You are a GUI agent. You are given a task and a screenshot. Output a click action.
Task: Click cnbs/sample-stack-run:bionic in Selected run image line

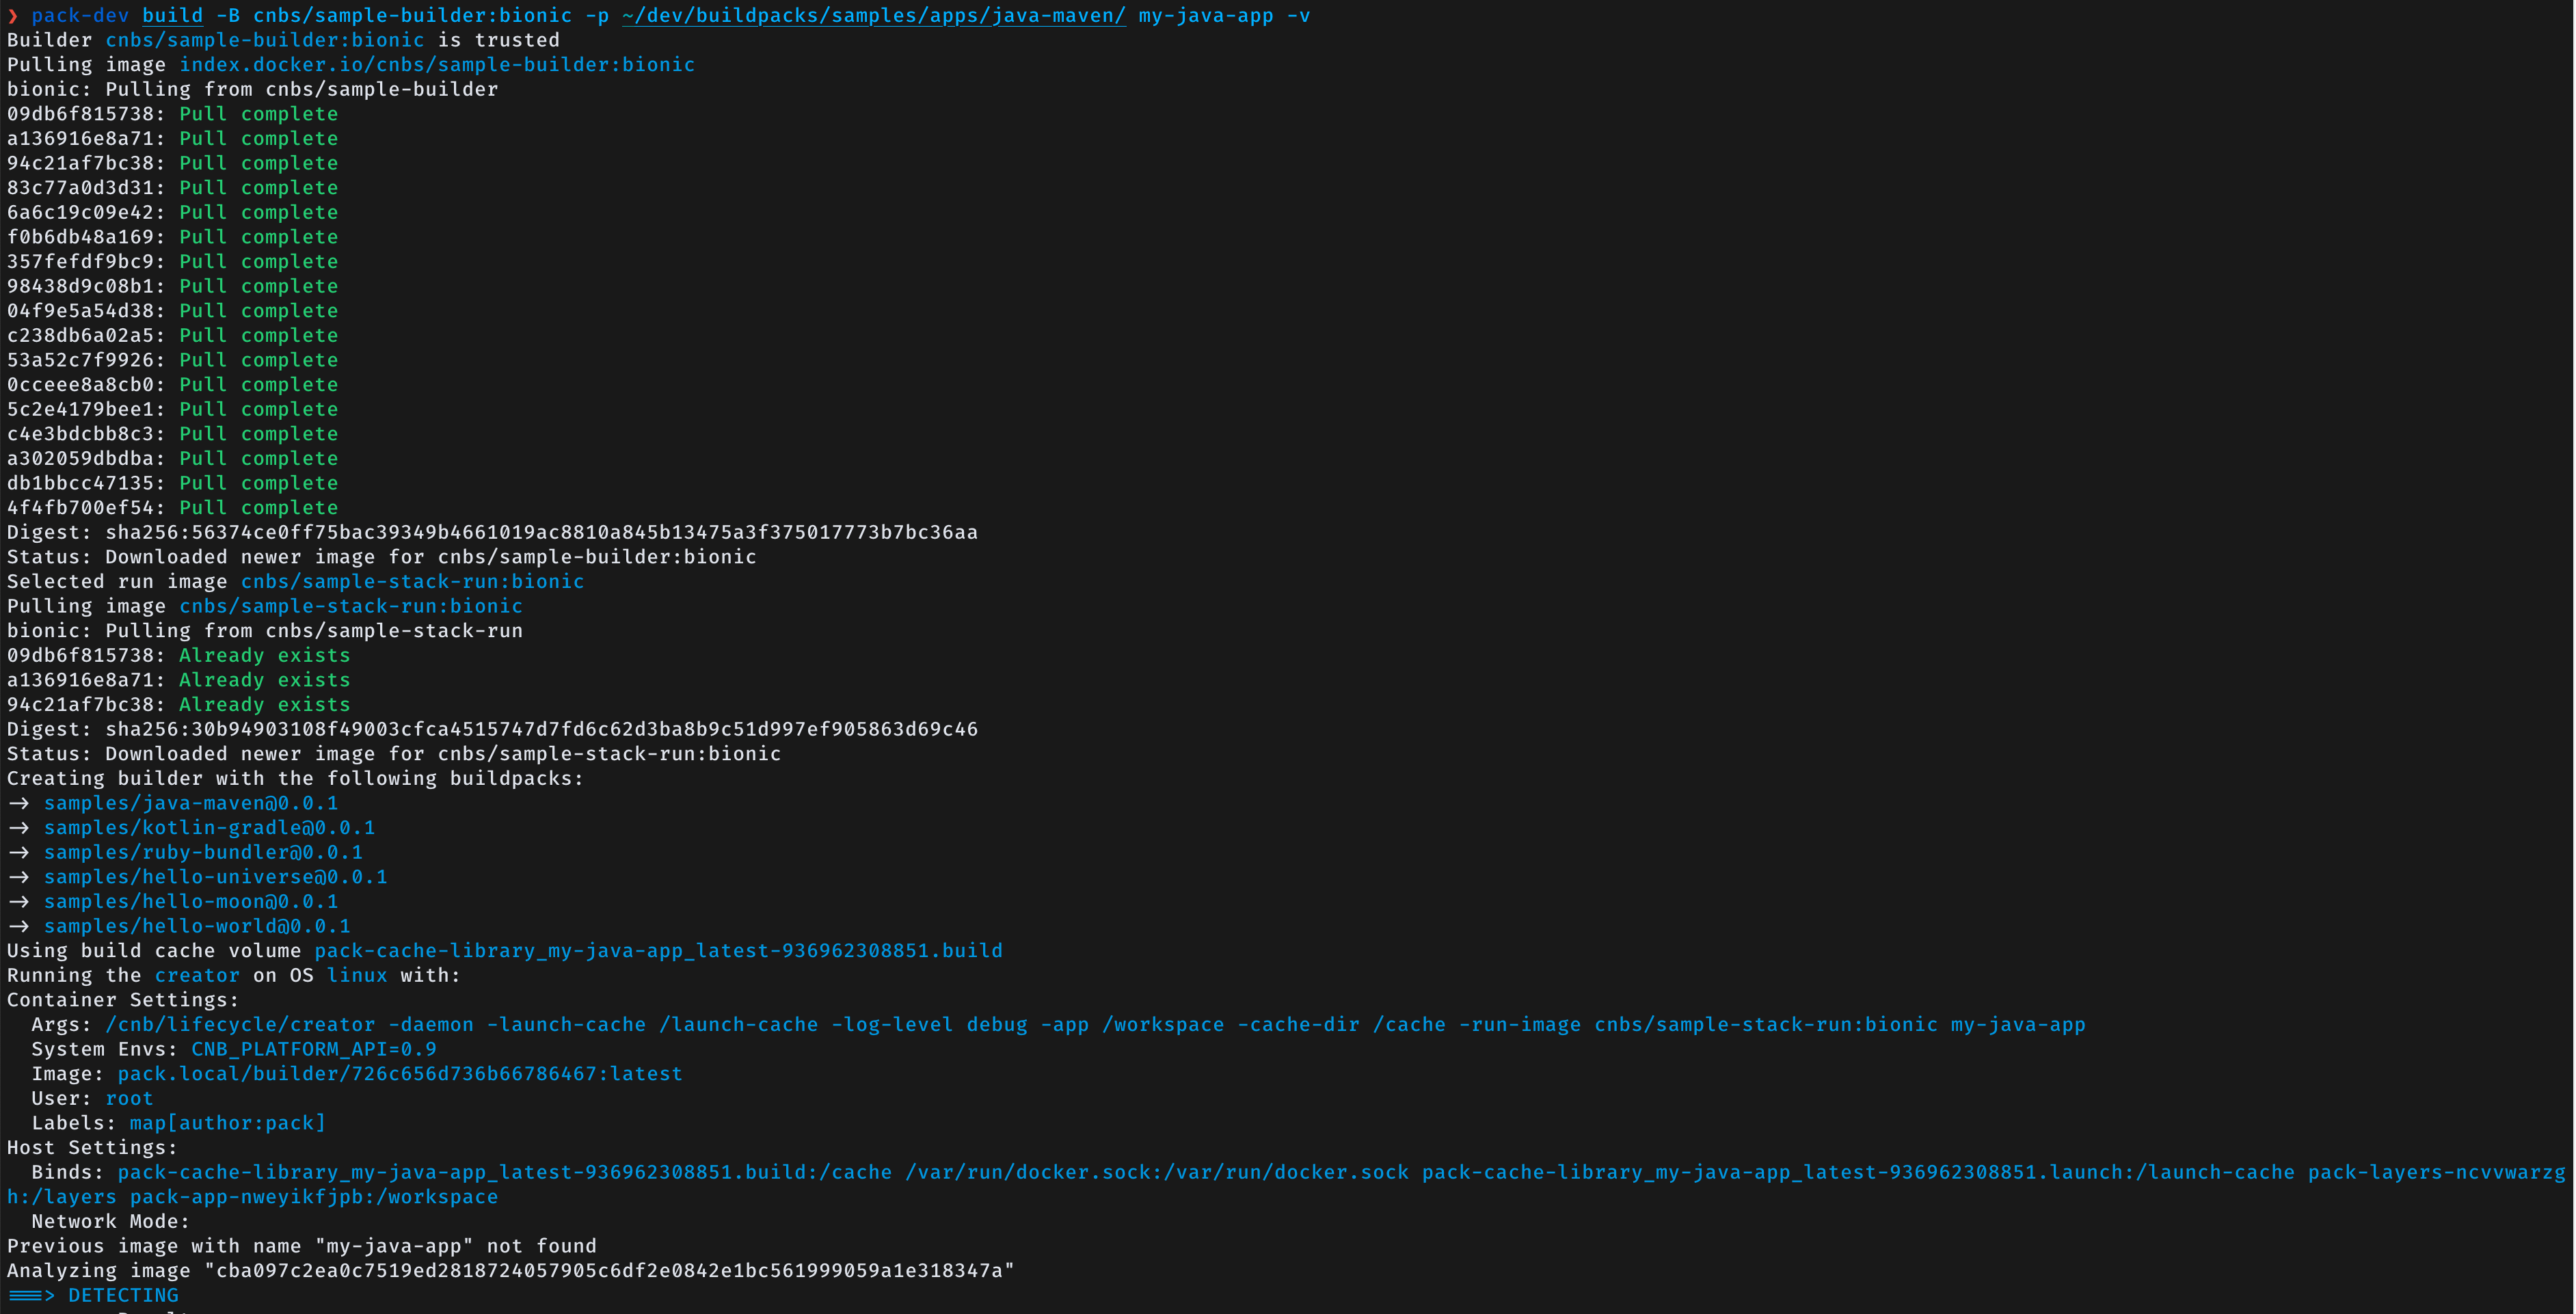tap(412, 582)
